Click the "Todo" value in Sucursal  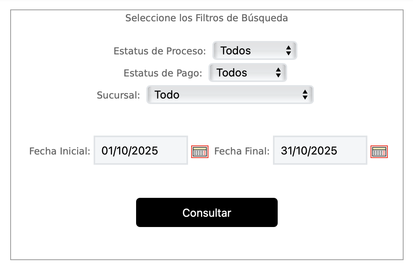(167, 95)
